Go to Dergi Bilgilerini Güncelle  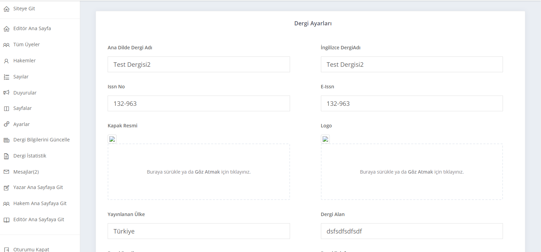coord(41,140)
